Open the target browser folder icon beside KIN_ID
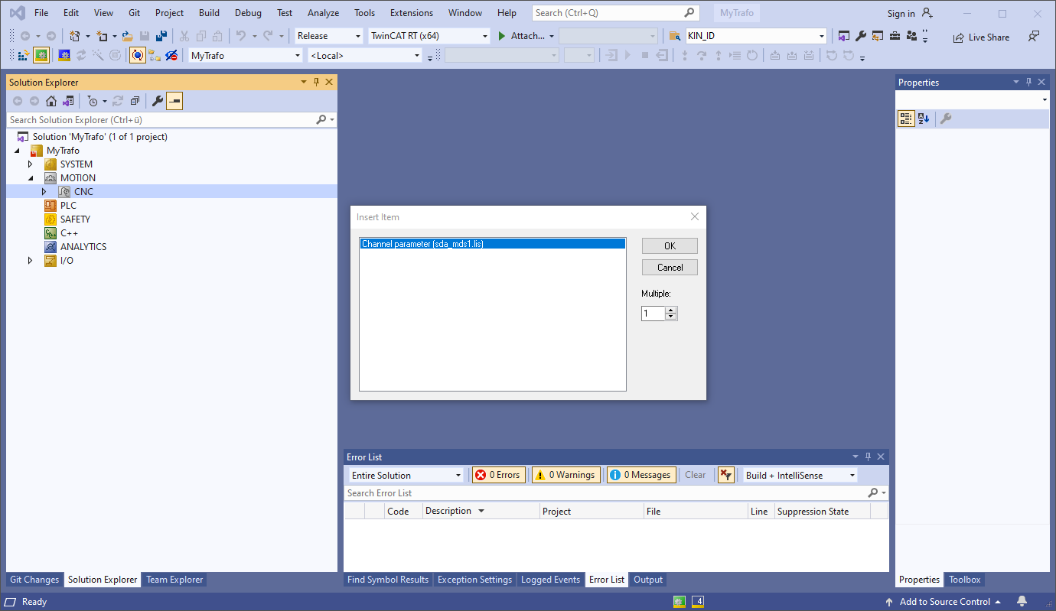 [x=673, y=35]
